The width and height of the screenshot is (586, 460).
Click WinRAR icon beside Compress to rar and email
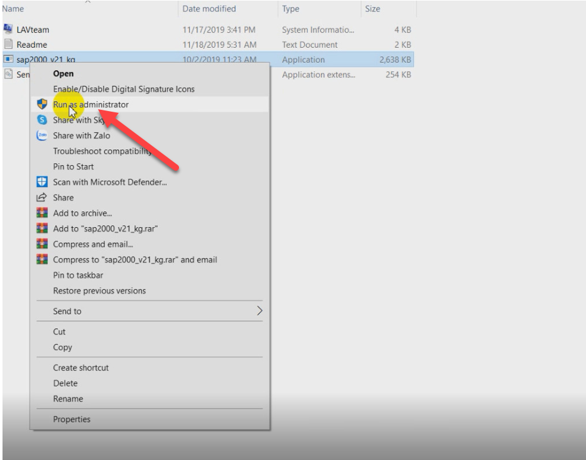pos(42,259)
